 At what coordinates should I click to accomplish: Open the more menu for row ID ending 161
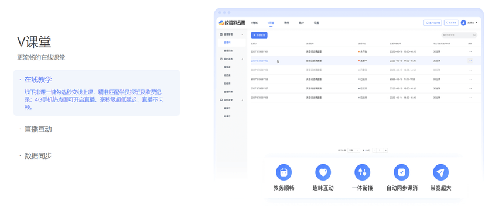pos(470,51)
